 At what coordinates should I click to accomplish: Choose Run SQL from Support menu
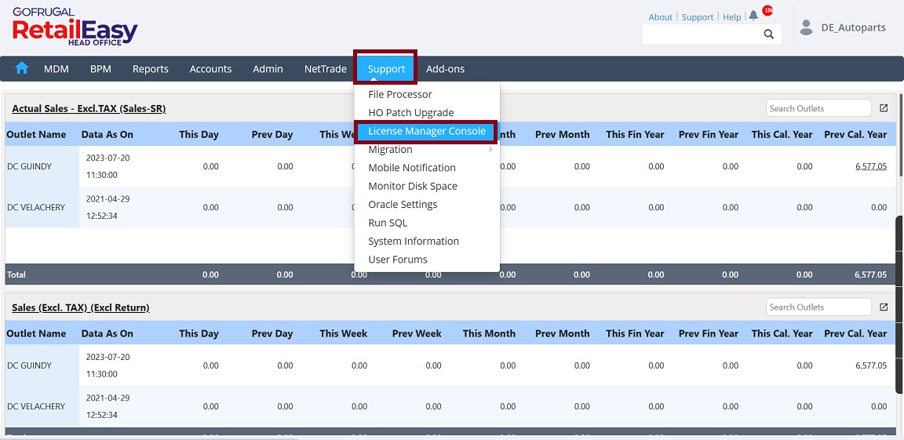coord(388,223)
